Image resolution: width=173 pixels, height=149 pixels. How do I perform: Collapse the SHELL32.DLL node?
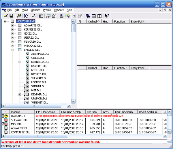tap(12, 50)
